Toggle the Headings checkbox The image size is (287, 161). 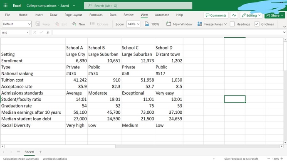pyautogui.click(x=232, y=24)
